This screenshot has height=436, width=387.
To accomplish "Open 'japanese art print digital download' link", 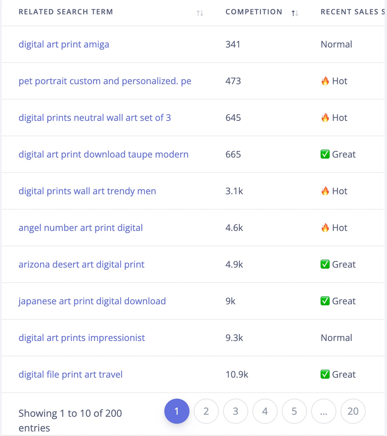I will tap(92, 301).
